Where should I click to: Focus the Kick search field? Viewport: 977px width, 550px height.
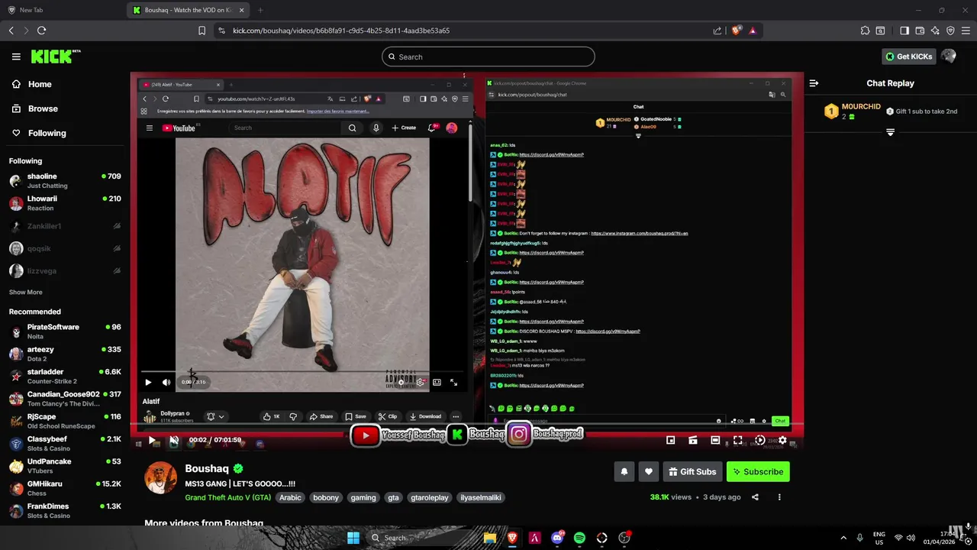[488, 57]
